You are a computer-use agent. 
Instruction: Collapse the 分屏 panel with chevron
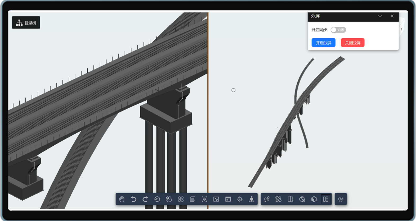[380, 16]
